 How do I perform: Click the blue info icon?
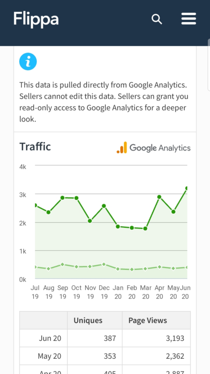pos(28,61)
